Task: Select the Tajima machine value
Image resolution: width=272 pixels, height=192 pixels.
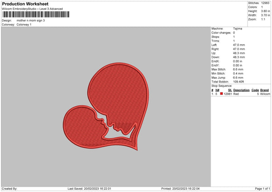Action: click(x=237, y=29)
